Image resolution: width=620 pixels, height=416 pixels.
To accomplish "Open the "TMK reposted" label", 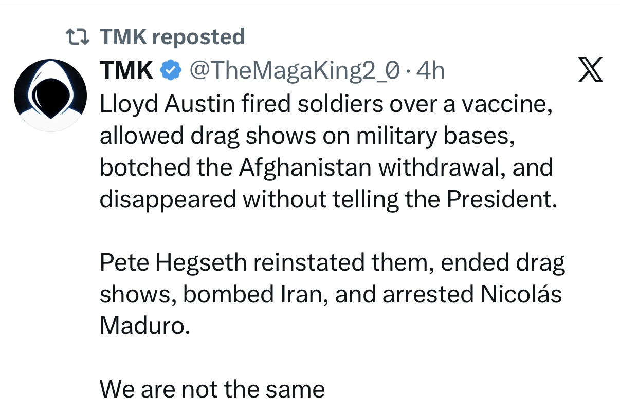I will click(x=171, y=37).
